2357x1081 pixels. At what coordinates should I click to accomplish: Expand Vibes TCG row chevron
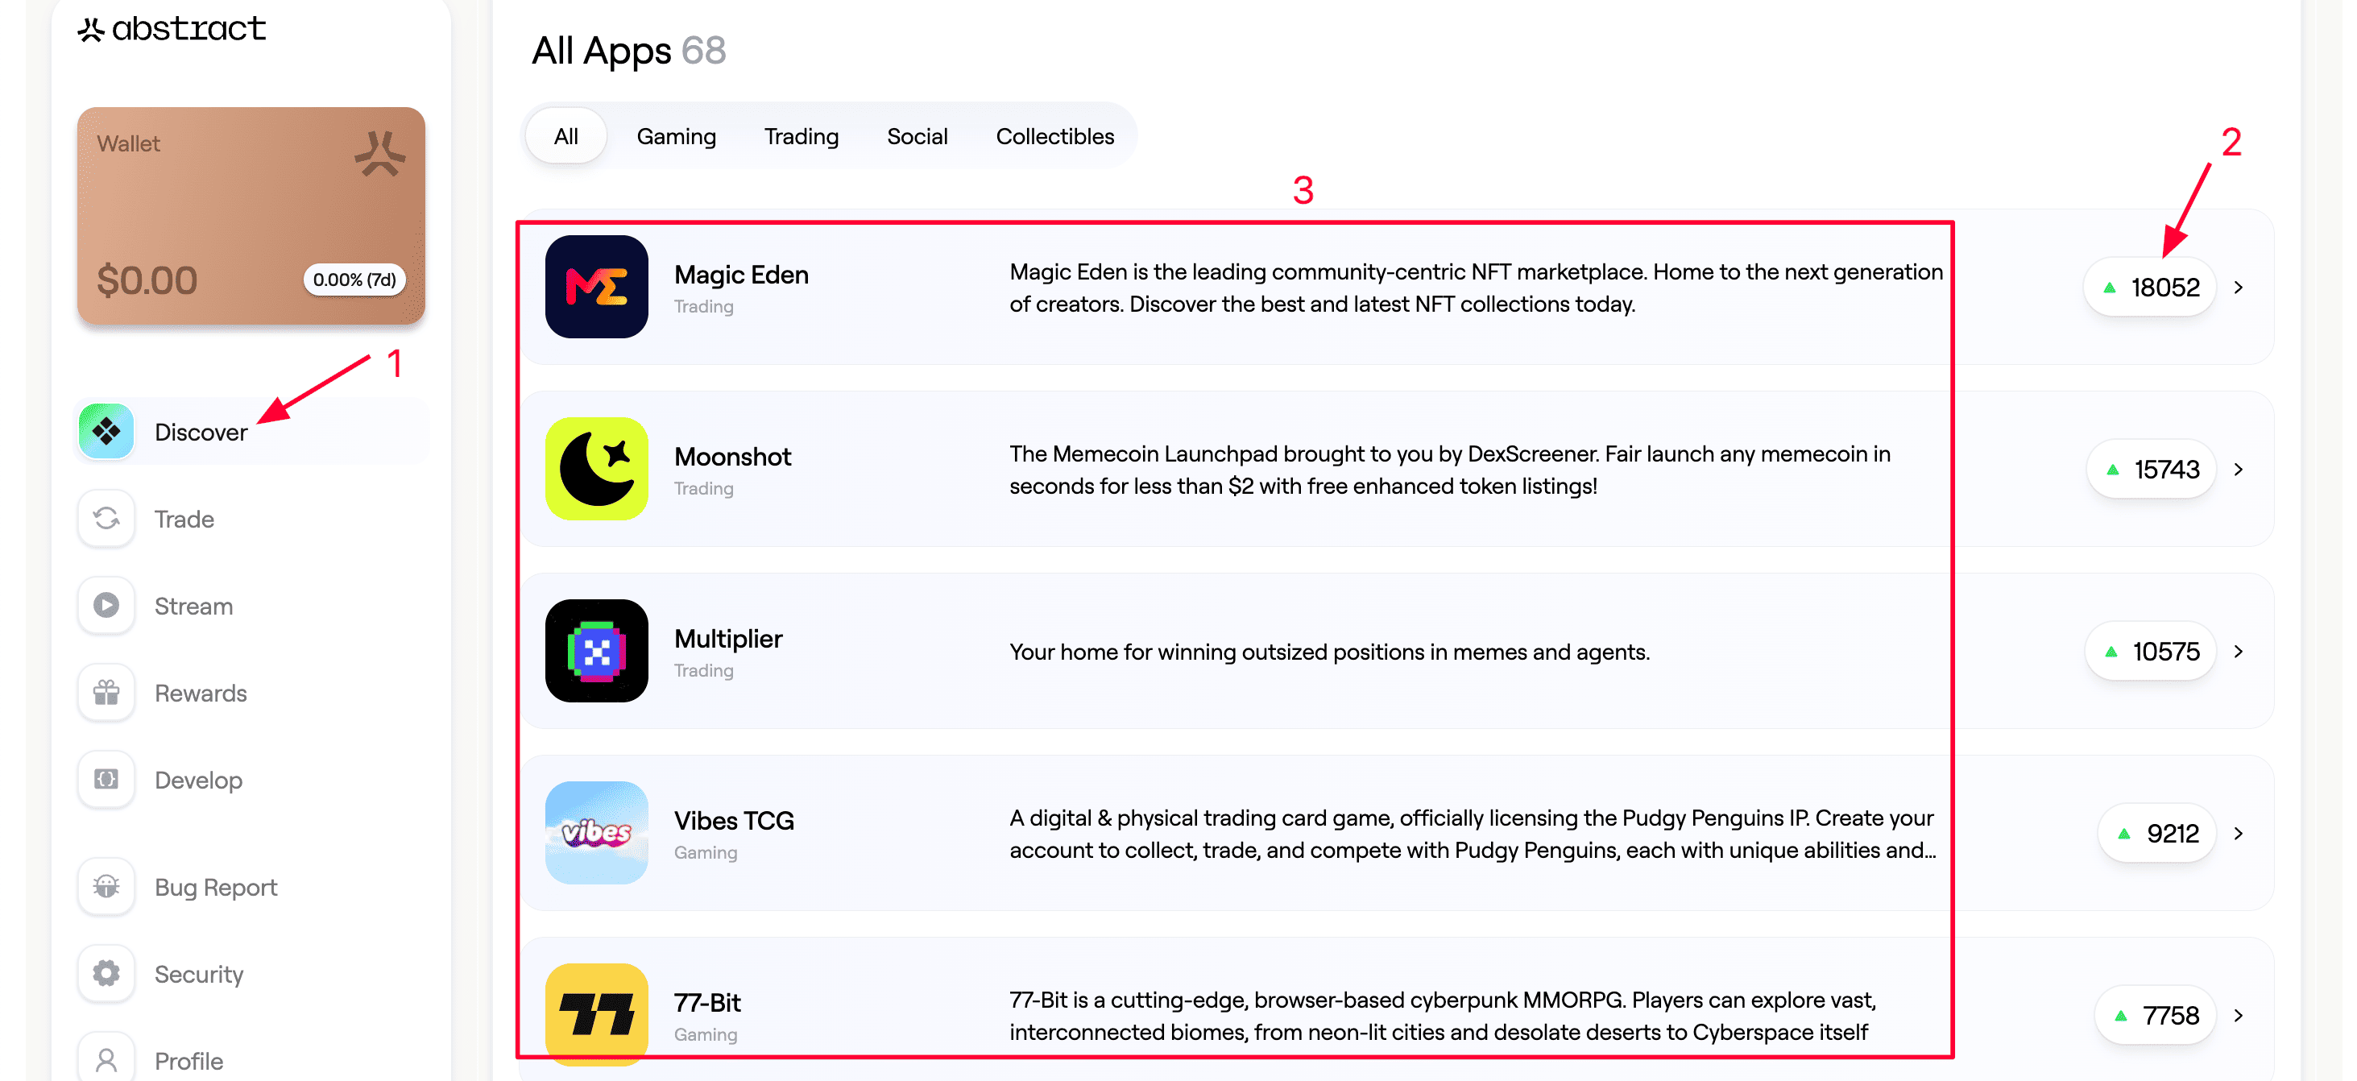coord(2239,834)
